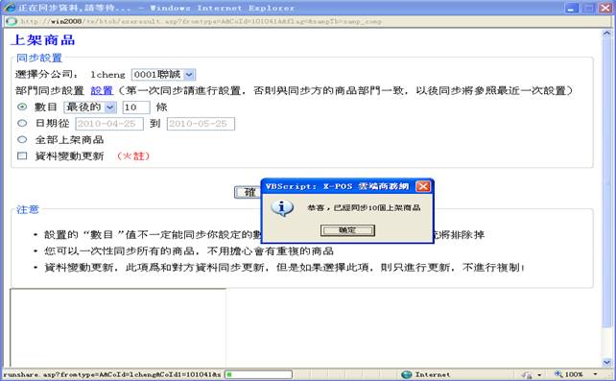Enable the 資料變動更新 checkbox
616x381 pixels.
(x=22, y=155)
